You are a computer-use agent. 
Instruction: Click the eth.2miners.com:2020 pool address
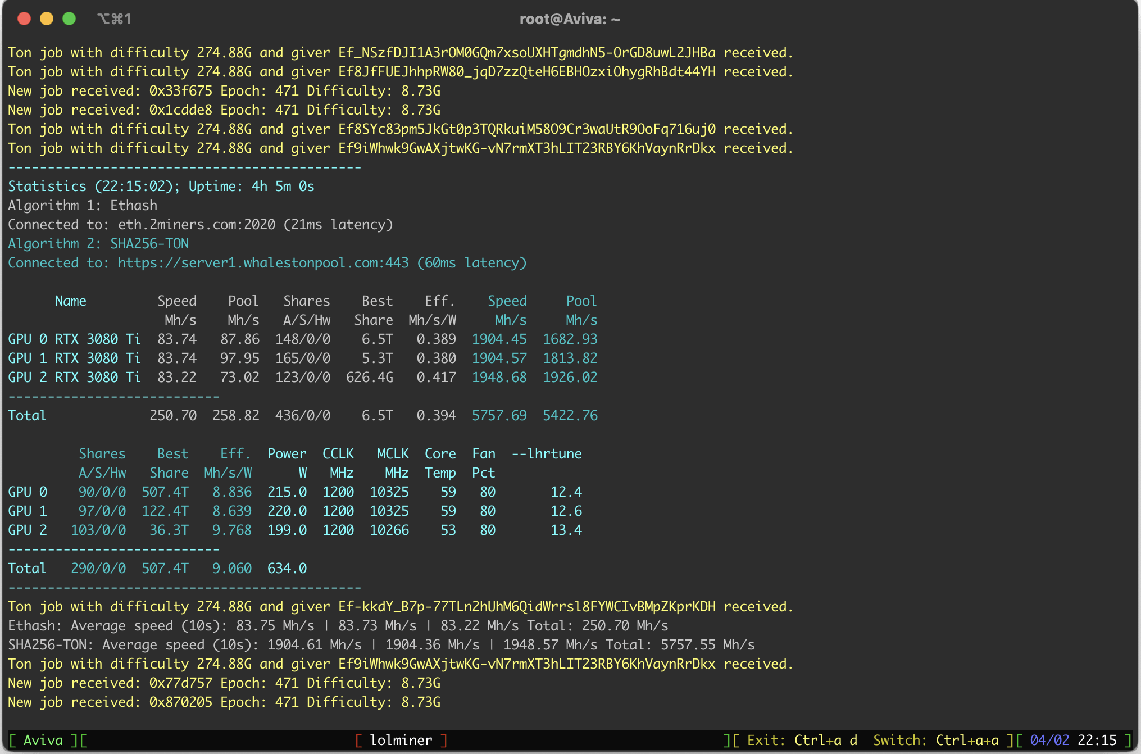196,225
